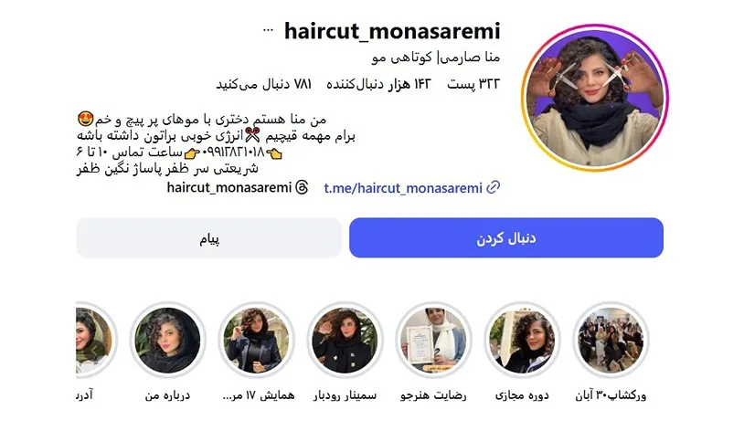Screen dimensions: 744x431
Task: Click the blue دنبال کردن follow button
Action: 506,237
